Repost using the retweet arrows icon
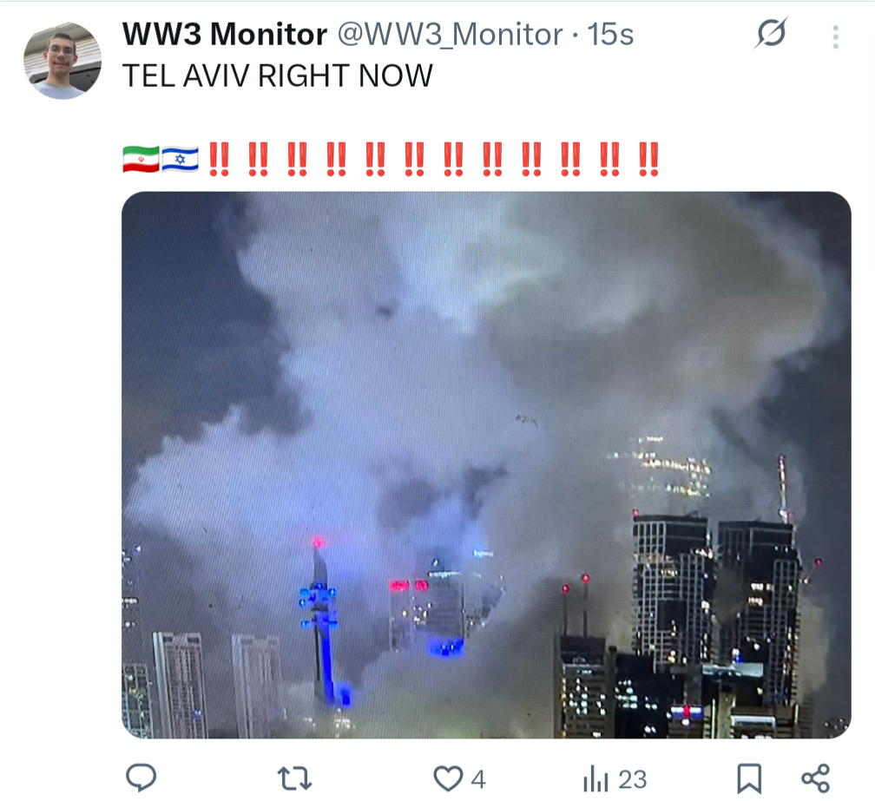Image resolution: width=875 pixels, height=801 pixels. click(294, 778)
